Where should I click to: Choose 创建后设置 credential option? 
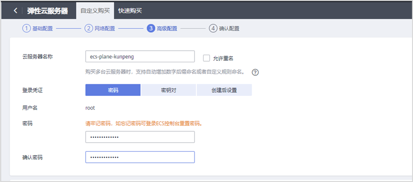coord(224,90)
